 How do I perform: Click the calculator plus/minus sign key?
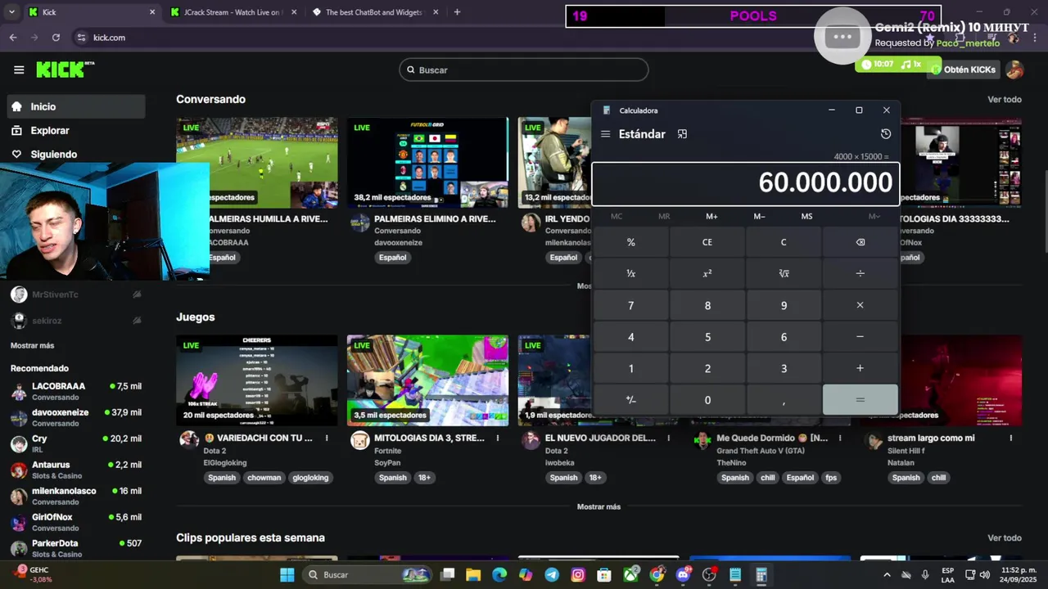(x=630, y=400)
